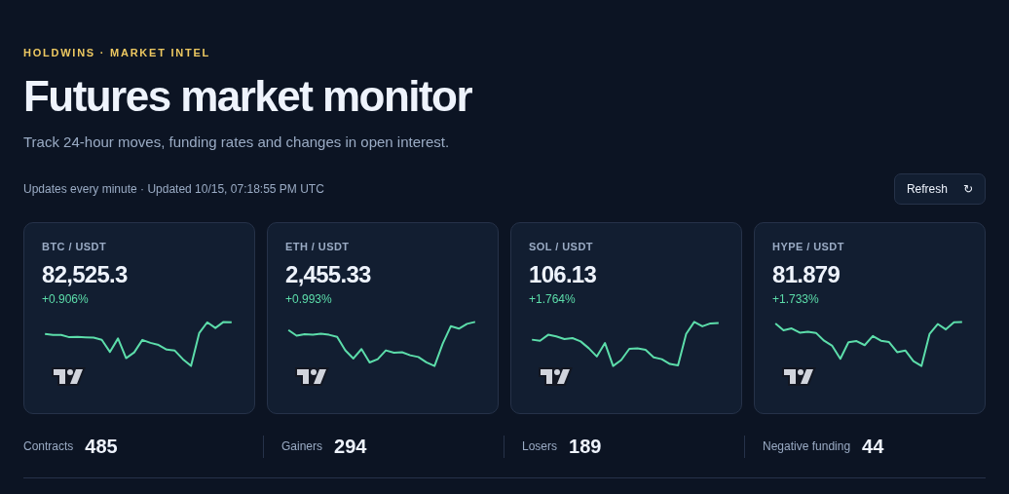Screen dimensions: 1009x494
Task: Select the ETH / USDT label
Action: (318, 247)
